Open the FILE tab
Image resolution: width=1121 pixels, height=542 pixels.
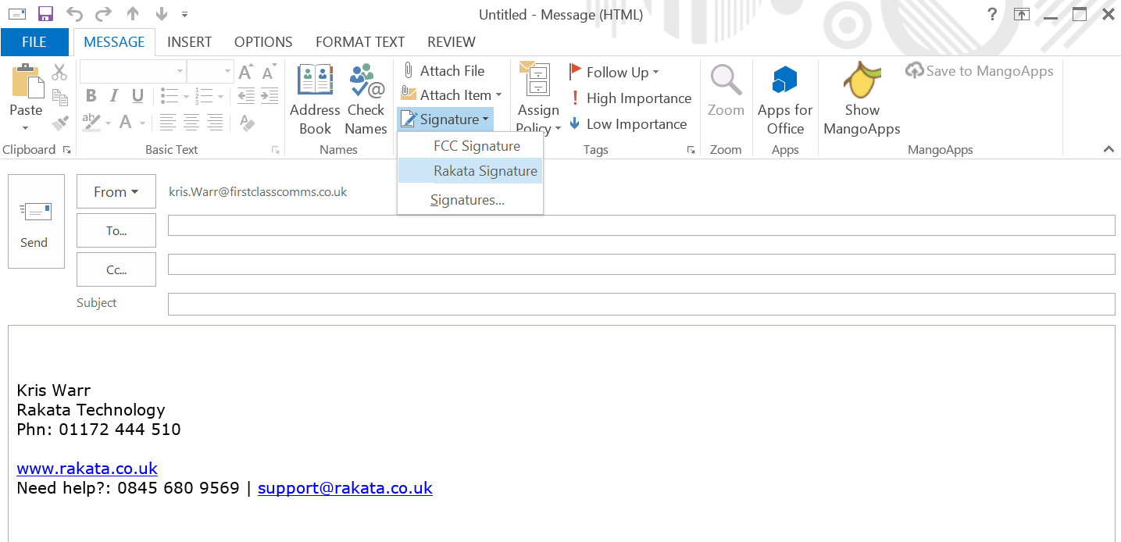coord(34,42)
